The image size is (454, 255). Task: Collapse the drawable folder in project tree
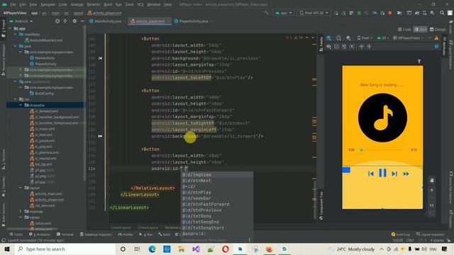pos(21,105)
